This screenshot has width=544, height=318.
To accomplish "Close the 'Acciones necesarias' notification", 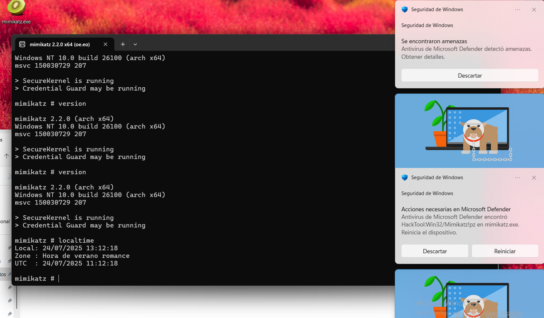I will (534, 178).
